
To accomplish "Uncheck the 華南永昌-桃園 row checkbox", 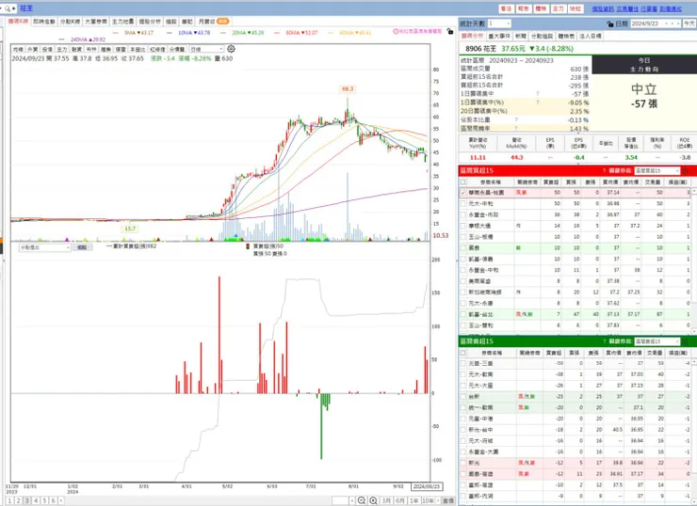I will coord(463,193).
